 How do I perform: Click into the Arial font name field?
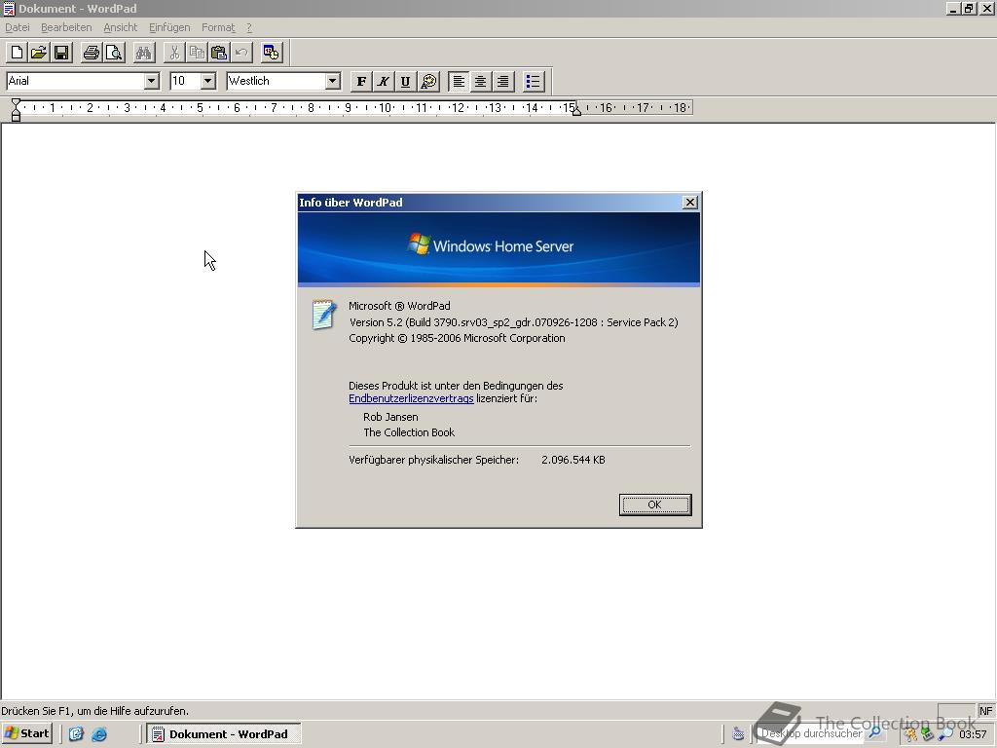coord(75,81)
